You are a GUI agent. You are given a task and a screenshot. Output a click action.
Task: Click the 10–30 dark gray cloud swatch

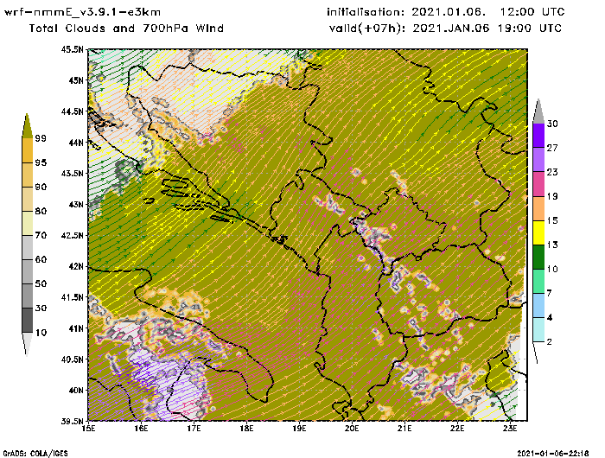[28, 321]
